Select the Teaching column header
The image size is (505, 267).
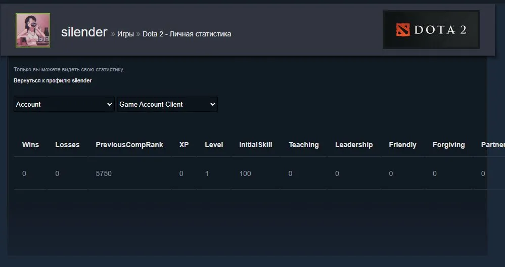(304, 145)
